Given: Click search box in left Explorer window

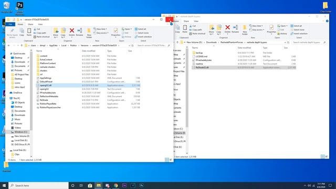Looking at the screenshot, I should pyautogui.click(x=153, y=46).
